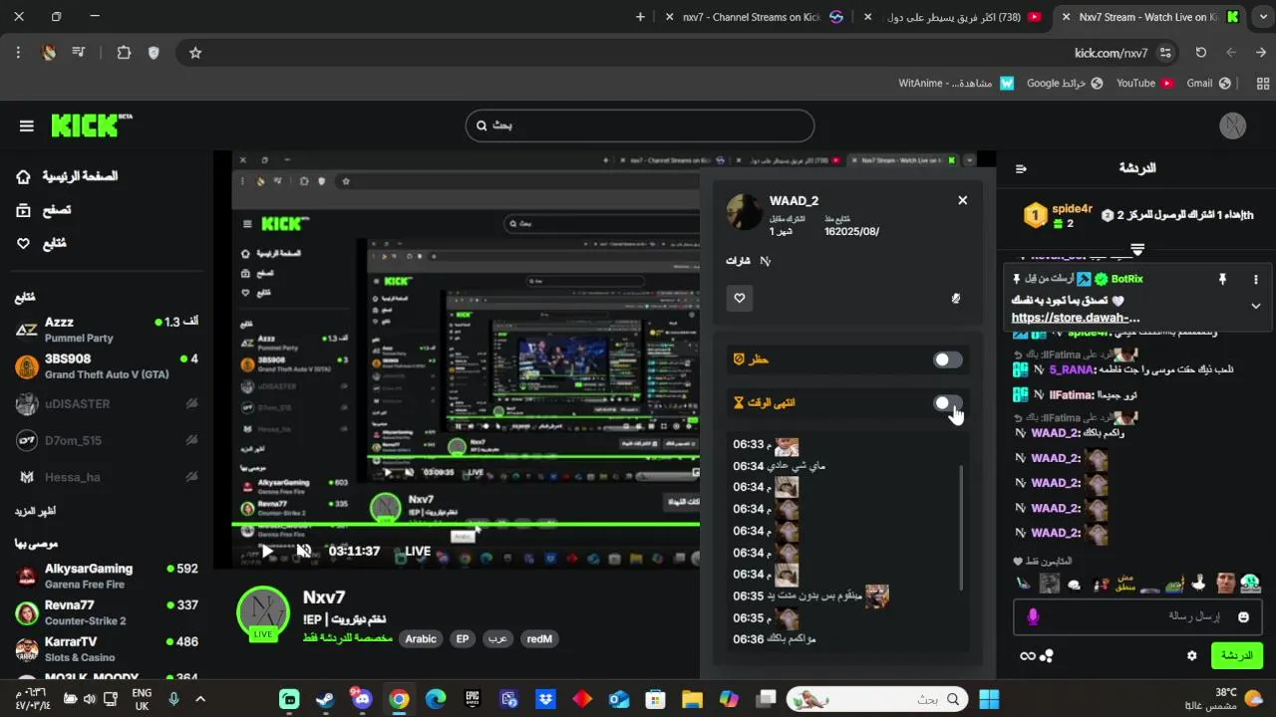Click the purple microphone icon in chat input
This screenshot has height=717, width=1276.
1033,617
